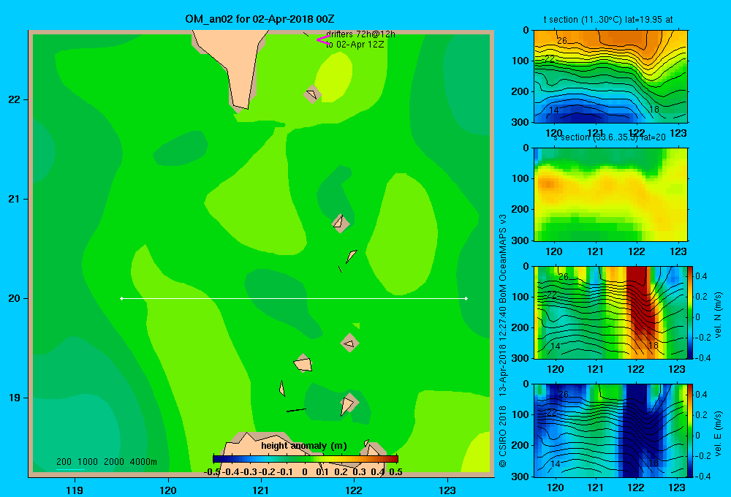Click the right endpoint of the white section line

[x=466, y=298]
